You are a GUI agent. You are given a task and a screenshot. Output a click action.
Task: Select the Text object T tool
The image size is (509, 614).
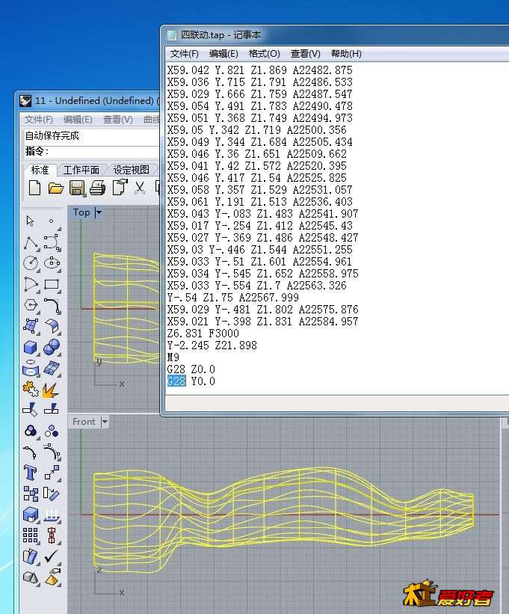pyautogui.click(x=31, y=473)
